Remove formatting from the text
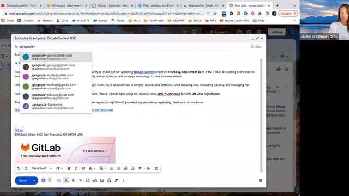Screen dimensions: 349x196 (157, 168)
